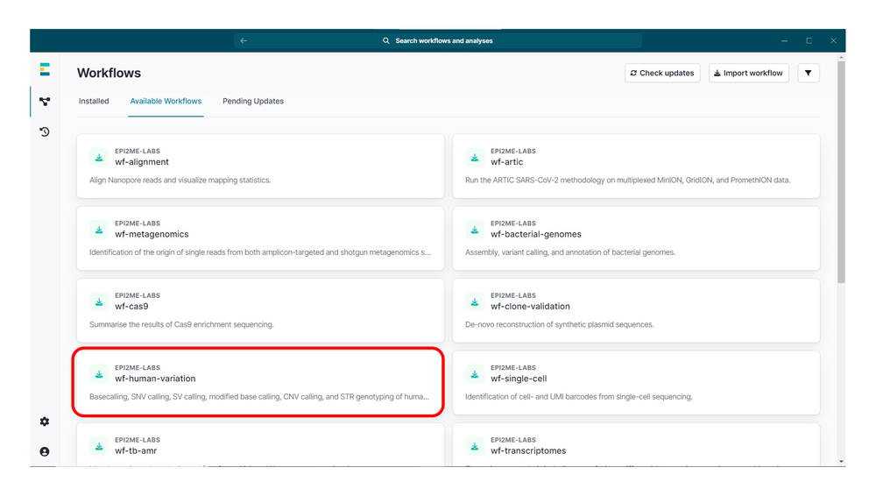Switch to the Installed tab
This screenshot has width=876, height=496.
point(94,101)
